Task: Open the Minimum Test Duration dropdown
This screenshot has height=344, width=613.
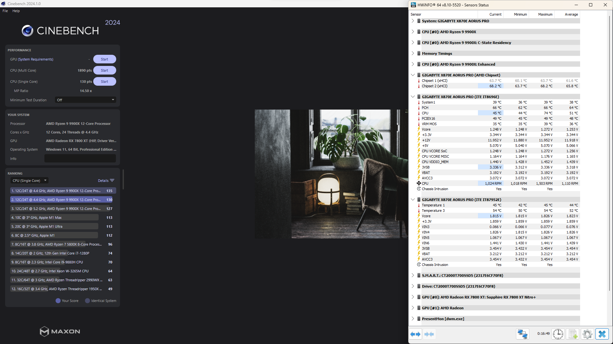Action: point(85,100)
